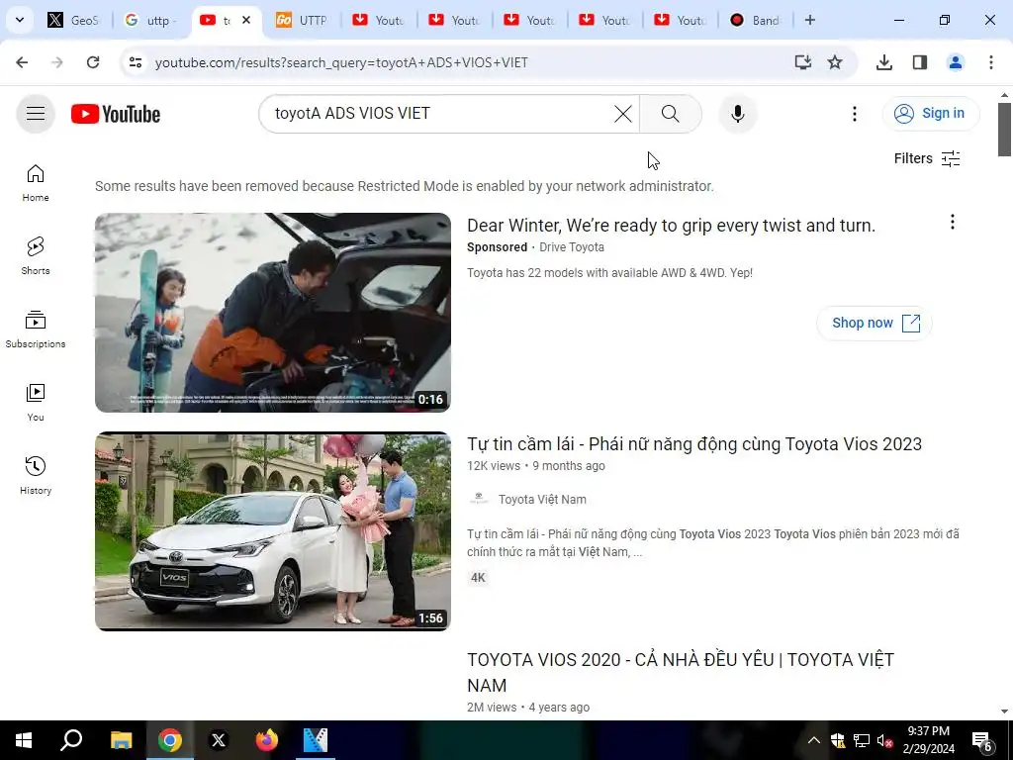This screenshot has height=760, width=1013.
Task: Switch to the Band tab
Action: click(755, 20)
